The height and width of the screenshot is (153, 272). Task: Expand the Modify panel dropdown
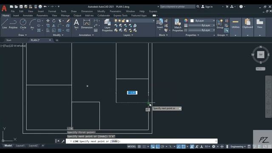(x=58, y=35)
